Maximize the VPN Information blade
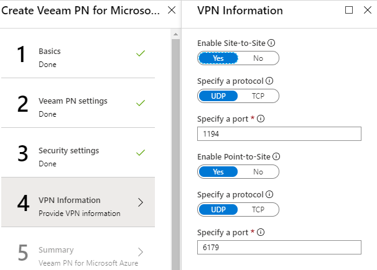Viewport: 377px width, 270px height. [x=349, y=10]
